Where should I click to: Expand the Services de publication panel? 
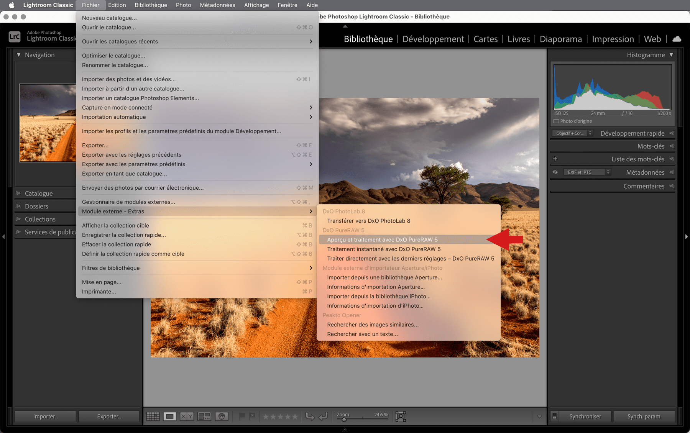click(x=18, y=232)
